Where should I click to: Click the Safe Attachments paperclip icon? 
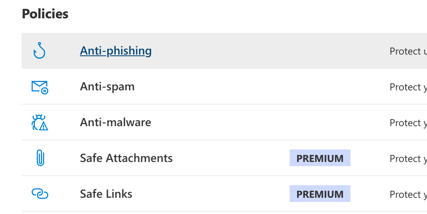point(40,158)
